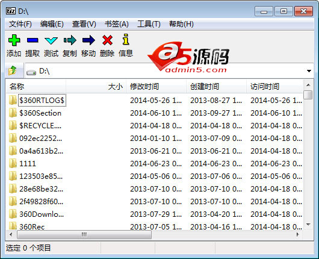Image resolution: width=319 pixels, height=259 pixels.
Task: Sort by the 创建时间 column header
Action: coord(216,87)
